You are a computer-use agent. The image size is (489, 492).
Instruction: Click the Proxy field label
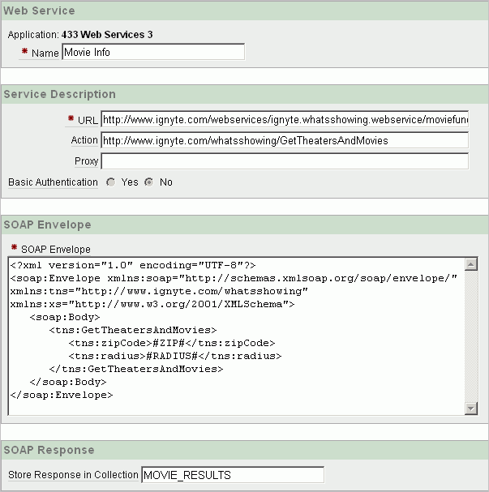click(x=87, y=161)
